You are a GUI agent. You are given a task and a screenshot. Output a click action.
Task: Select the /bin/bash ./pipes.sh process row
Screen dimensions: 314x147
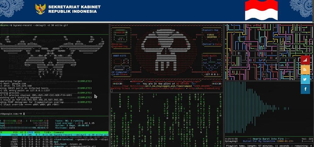point(54,144)
